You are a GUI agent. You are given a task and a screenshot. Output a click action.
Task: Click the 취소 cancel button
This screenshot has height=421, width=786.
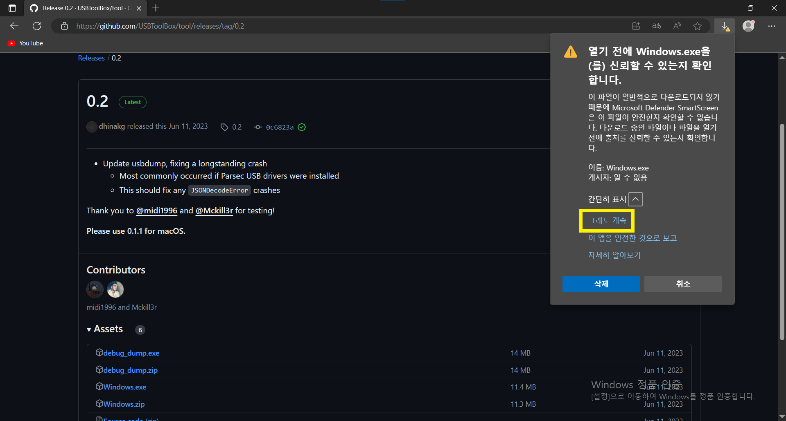coord(683,284)
